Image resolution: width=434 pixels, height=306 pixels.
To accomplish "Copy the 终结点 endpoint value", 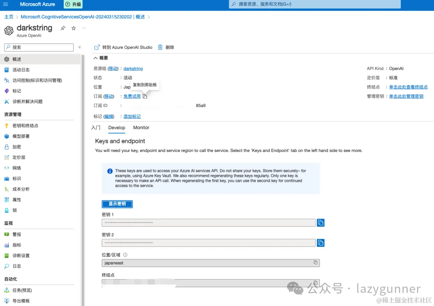I will 315,282.
